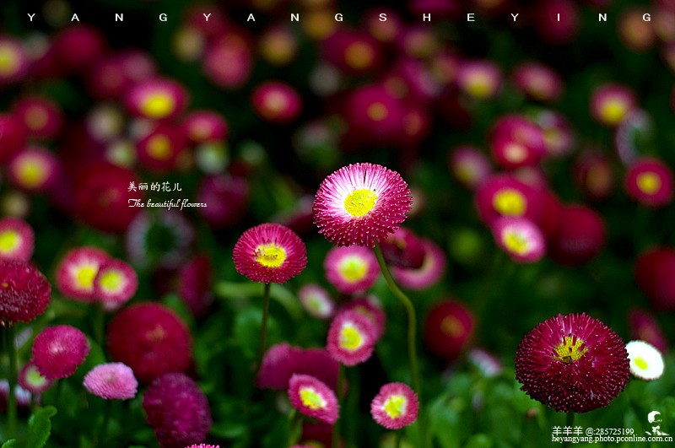Click the letter I in the header text
This screenshot has width=675, height=448.
(x=559, y=17)
